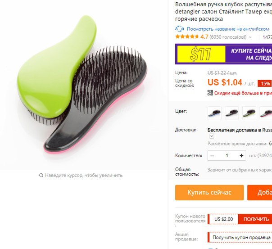Click the quantity input field
This screenshot has height=249, width=272.
pyautogui.click(x=227, y=155)
